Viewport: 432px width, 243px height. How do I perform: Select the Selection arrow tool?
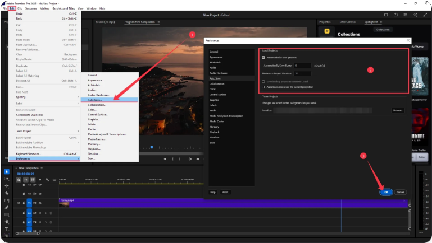pos(7,171)
